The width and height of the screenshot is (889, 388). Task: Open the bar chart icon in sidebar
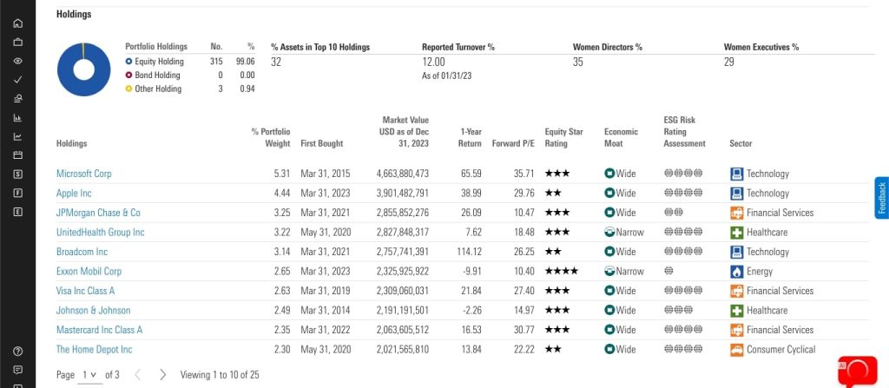point(18,118)
